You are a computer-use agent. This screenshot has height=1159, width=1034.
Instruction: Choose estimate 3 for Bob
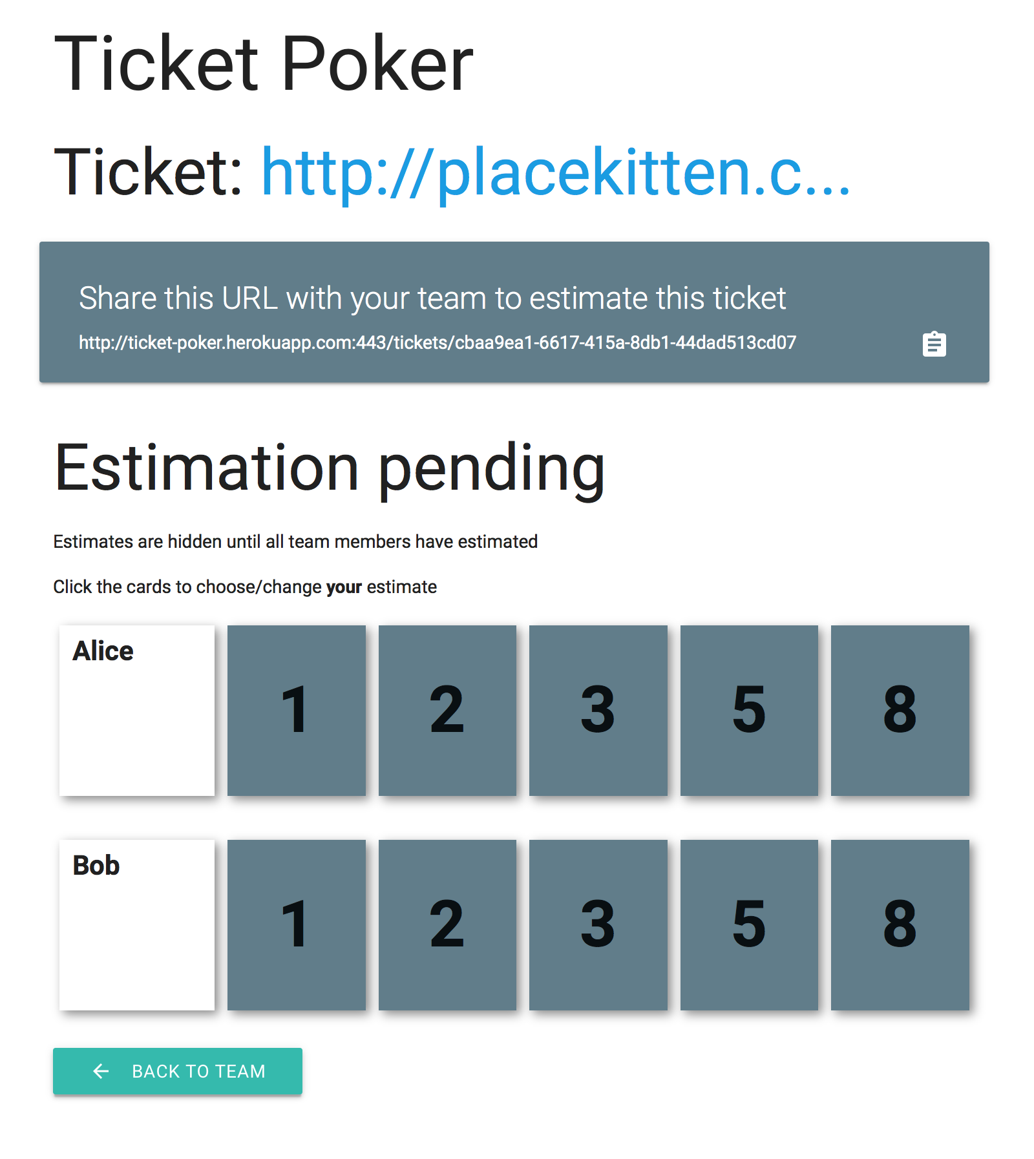(598, 924)
